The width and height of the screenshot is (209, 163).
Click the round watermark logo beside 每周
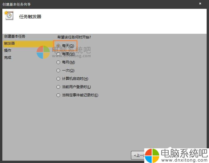43,52
